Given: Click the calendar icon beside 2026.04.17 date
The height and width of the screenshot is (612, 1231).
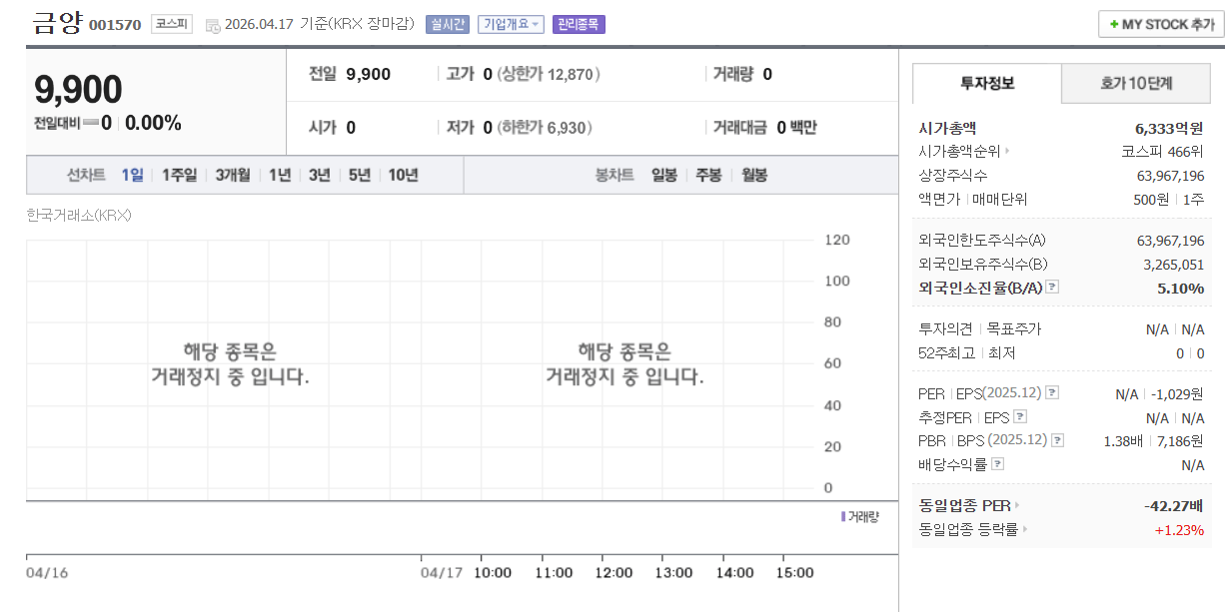Looking at the screenshot, I should pyautogui.click(x=215, y=24).
